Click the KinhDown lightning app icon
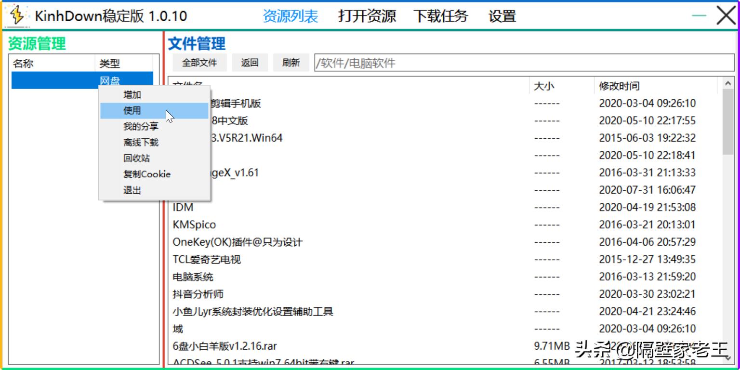Image resolution: width=740 pixels, height=370 pixels. coord(16,14)
